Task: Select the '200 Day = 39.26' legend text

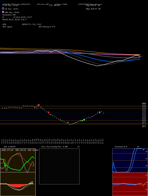Action: pos(12,12)
